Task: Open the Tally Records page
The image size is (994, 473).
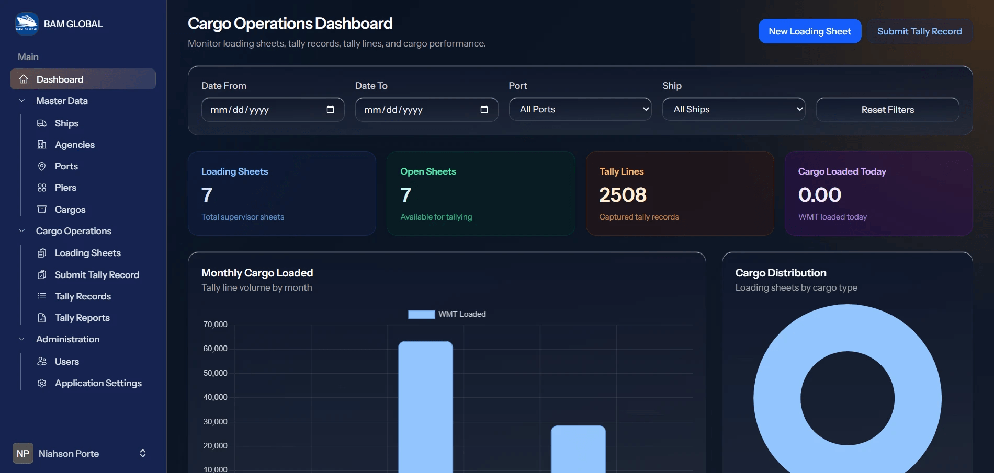Action: pyautogui.click(x=83, y=296)
